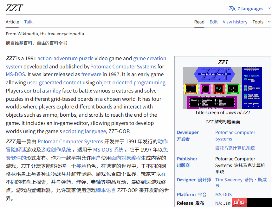Follow the scripting language link
The height and width of the screenshot is (207, 272).
tap(85, 131)
